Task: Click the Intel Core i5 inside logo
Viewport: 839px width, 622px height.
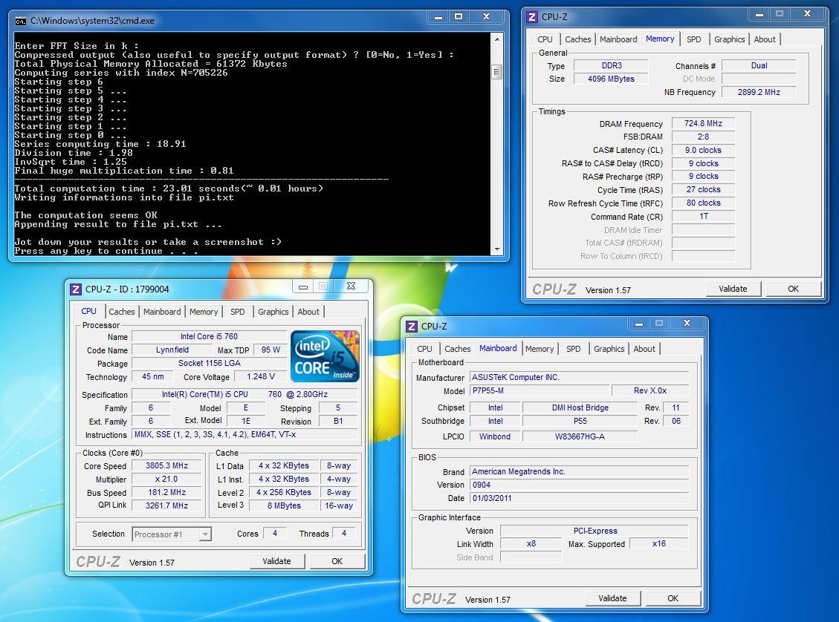Action: (325, 356)
